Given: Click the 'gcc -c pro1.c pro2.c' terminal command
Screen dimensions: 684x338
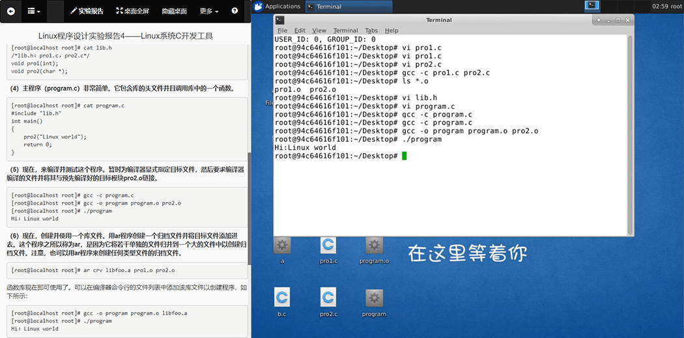Looking at the screenshot, I should coord(446,73).
